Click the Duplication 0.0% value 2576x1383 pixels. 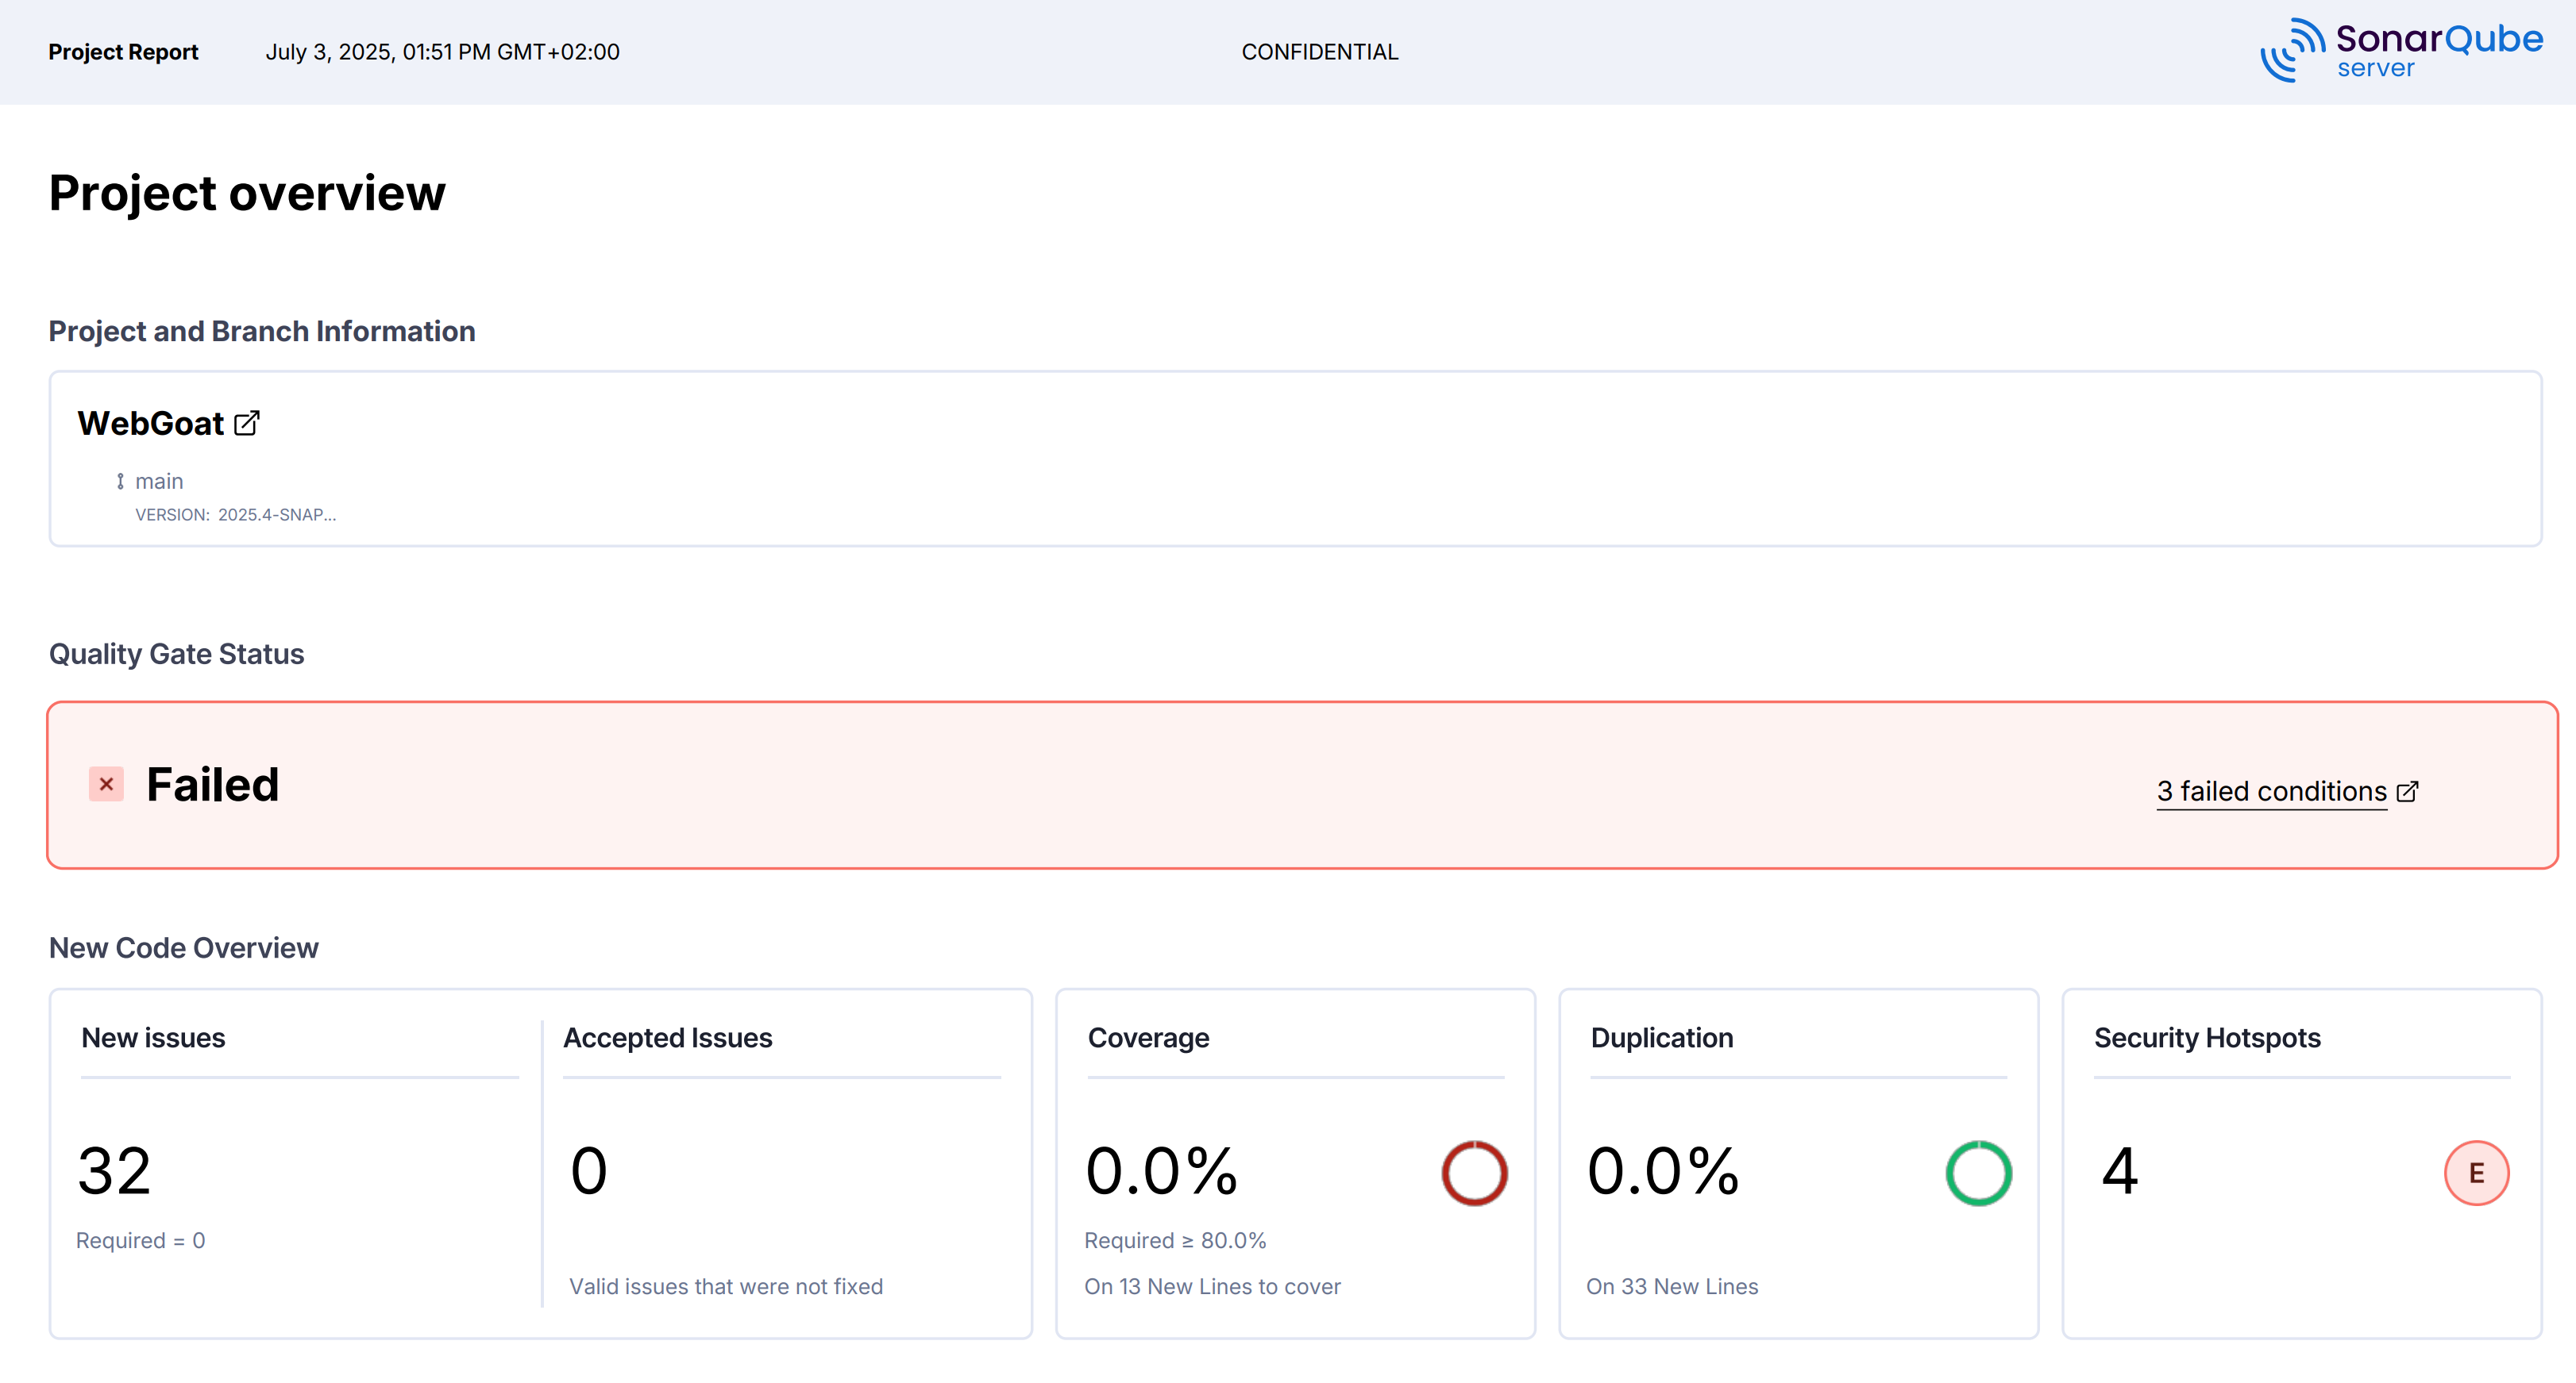[1664, 1171]
